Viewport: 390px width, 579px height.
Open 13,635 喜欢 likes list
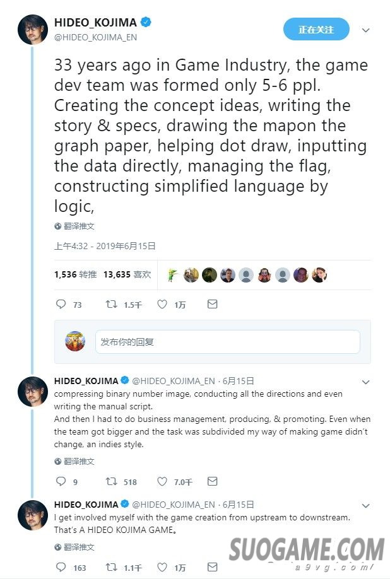point(127,274)
